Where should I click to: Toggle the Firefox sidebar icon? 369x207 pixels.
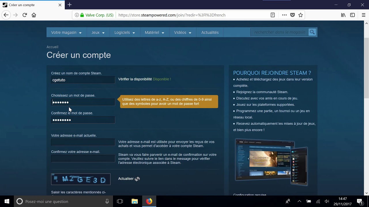click(x=352, y=15)
